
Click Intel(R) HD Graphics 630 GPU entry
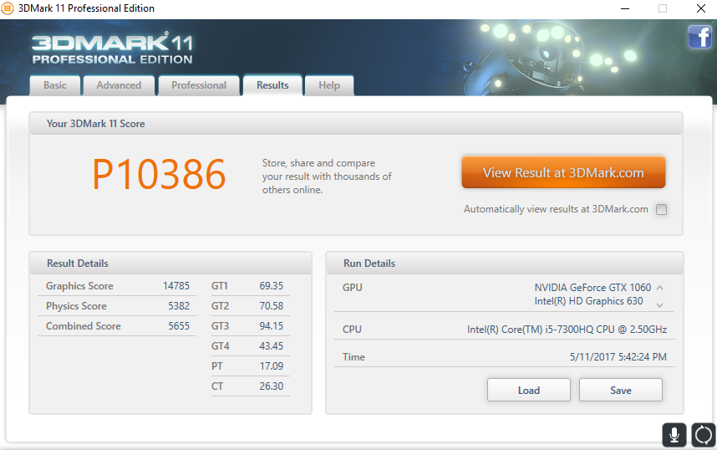point(588,301)
